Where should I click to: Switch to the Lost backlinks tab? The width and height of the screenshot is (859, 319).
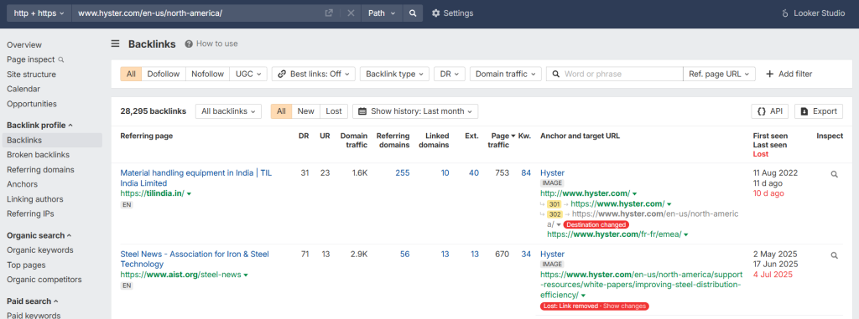point(334,111)
